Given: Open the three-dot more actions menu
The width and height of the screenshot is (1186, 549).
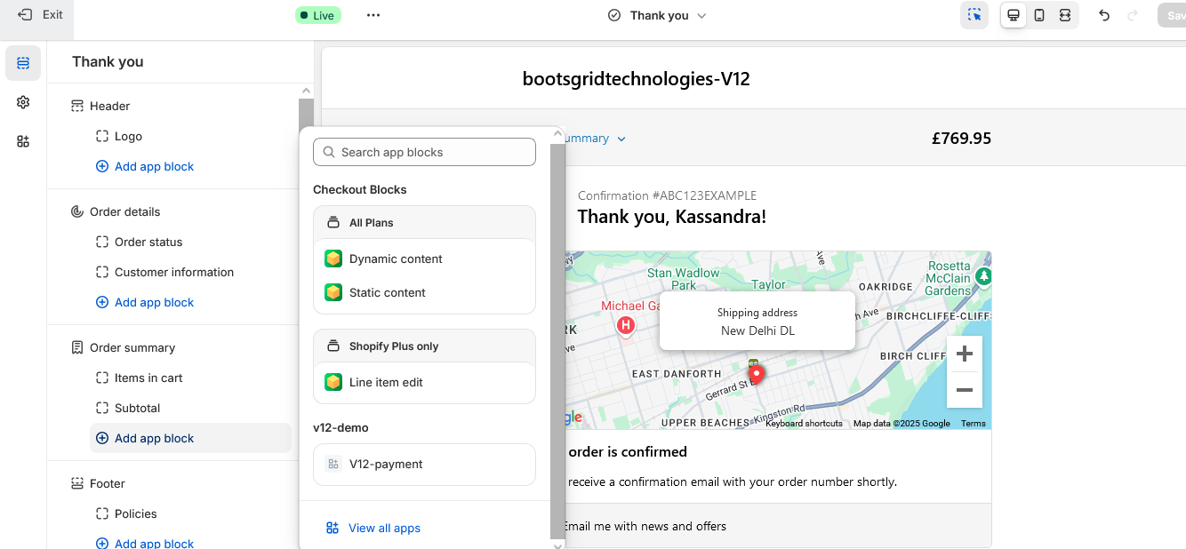Looking at the screenshot, I should (x=373, y=15).
